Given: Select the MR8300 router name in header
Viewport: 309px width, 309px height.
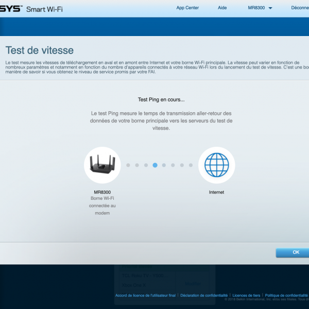Looking at the screenshot, I should pos(256,8).
